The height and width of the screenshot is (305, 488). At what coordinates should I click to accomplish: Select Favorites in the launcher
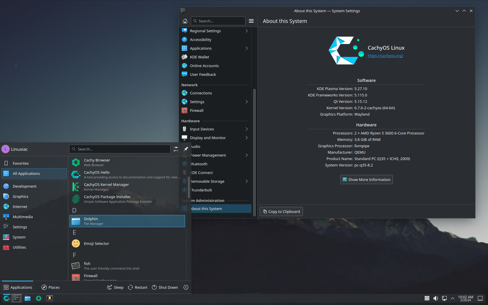click(34, 163)
